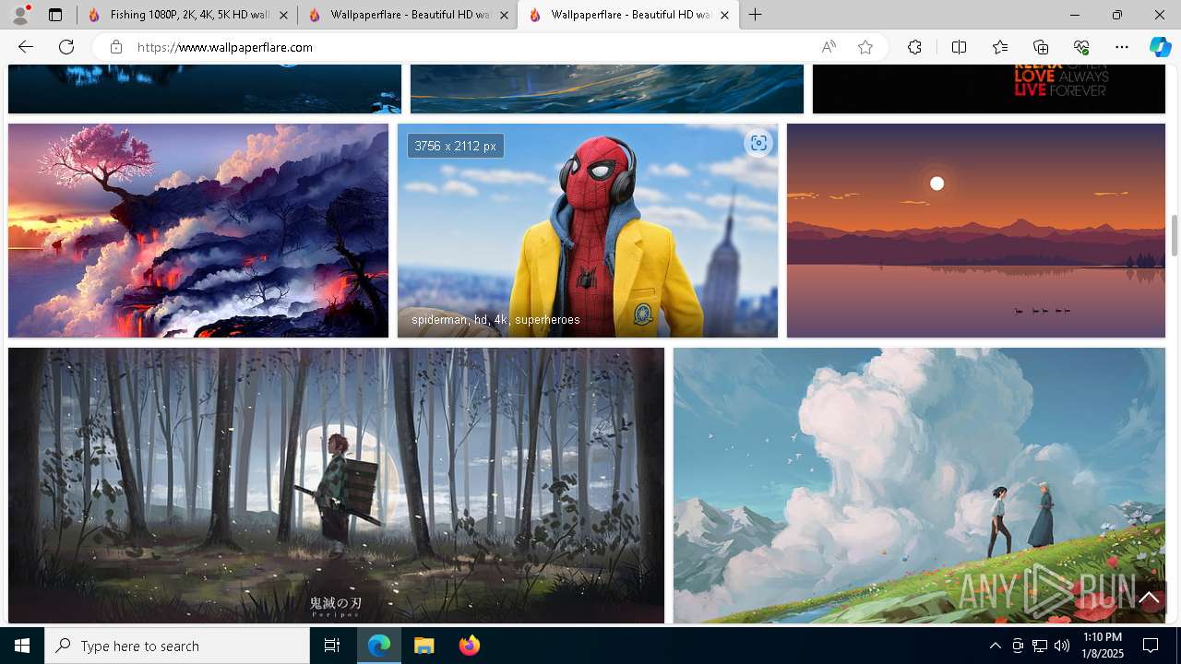Viewport: 1181px width, 664px height.
Task: Close the Fishing 1080P tab
Action: (283, 15)
